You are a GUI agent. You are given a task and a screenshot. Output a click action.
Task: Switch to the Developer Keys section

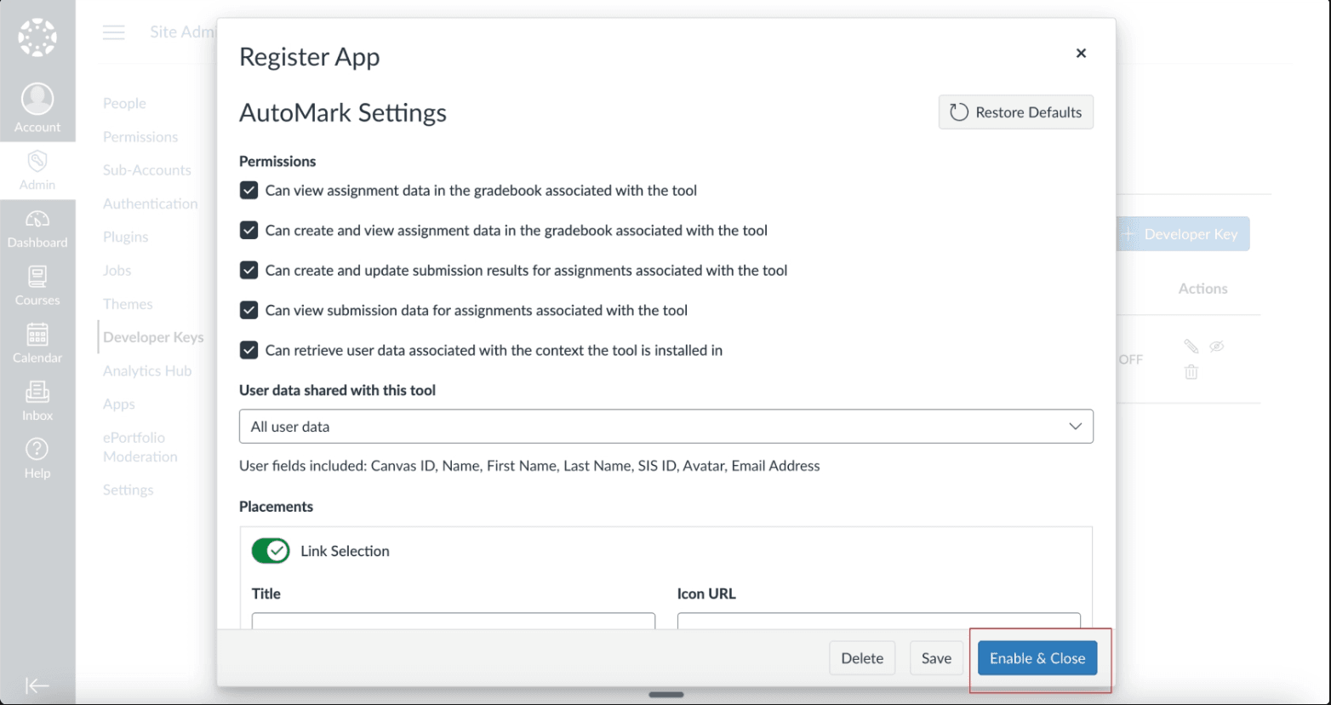[154, 337]
